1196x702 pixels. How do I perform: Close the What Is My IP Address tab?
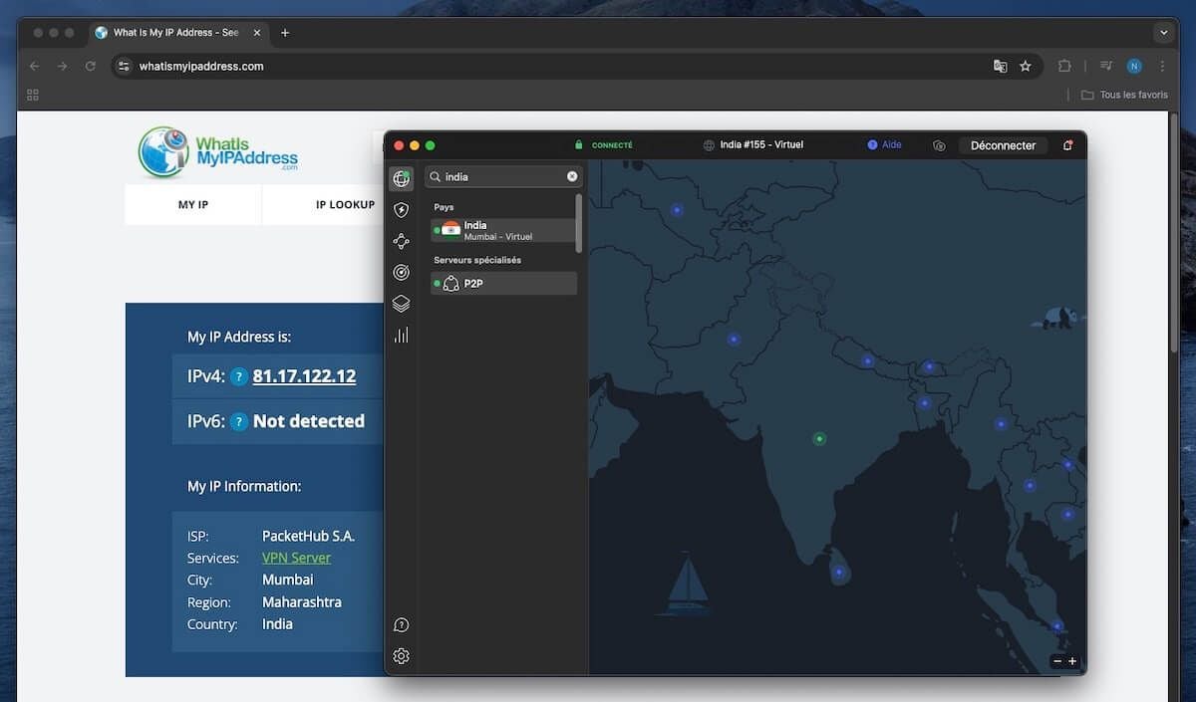pos(257,33)
